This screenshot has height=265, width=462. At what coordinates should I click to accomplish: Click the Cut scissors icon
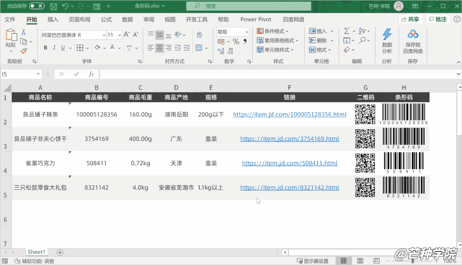pos(24,32)
